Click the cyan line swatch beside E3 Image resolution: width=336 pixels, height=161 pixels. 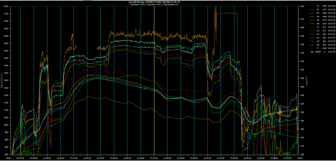click(x=312, y=13)
